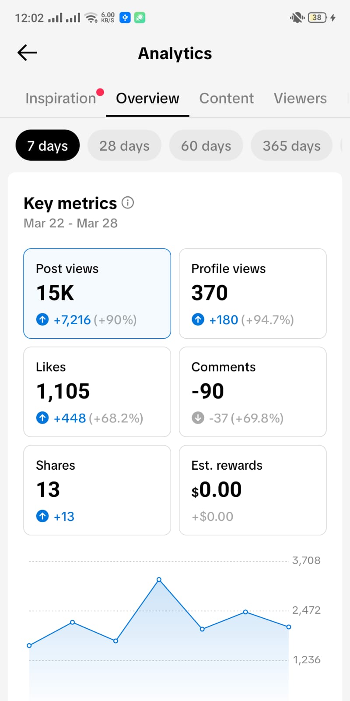This screenshot has height=701, width=350.
Task: Tap the muted bell status icon
Action: pos(297,18)
